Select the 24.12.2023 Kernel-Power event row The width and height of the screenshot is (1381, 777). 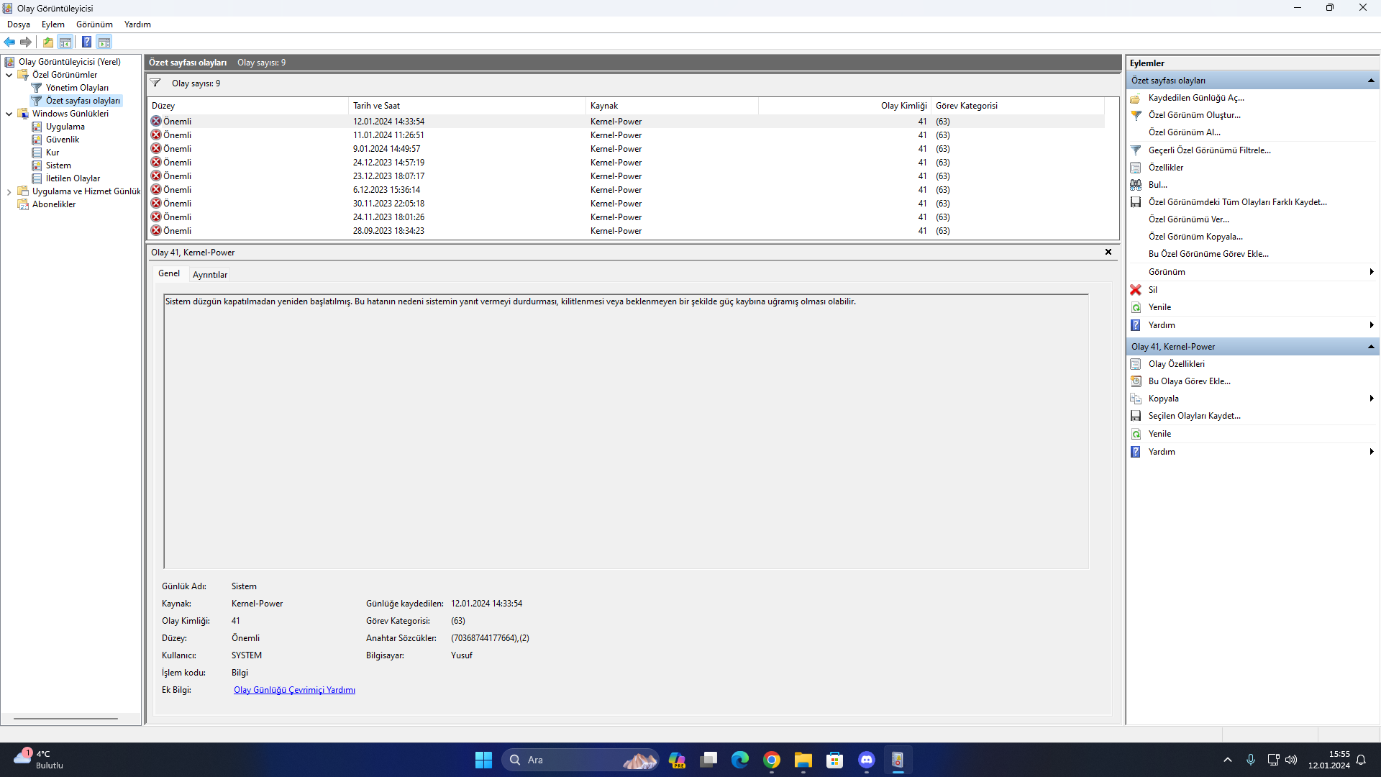pyautogui.click(x=388, y=163)
